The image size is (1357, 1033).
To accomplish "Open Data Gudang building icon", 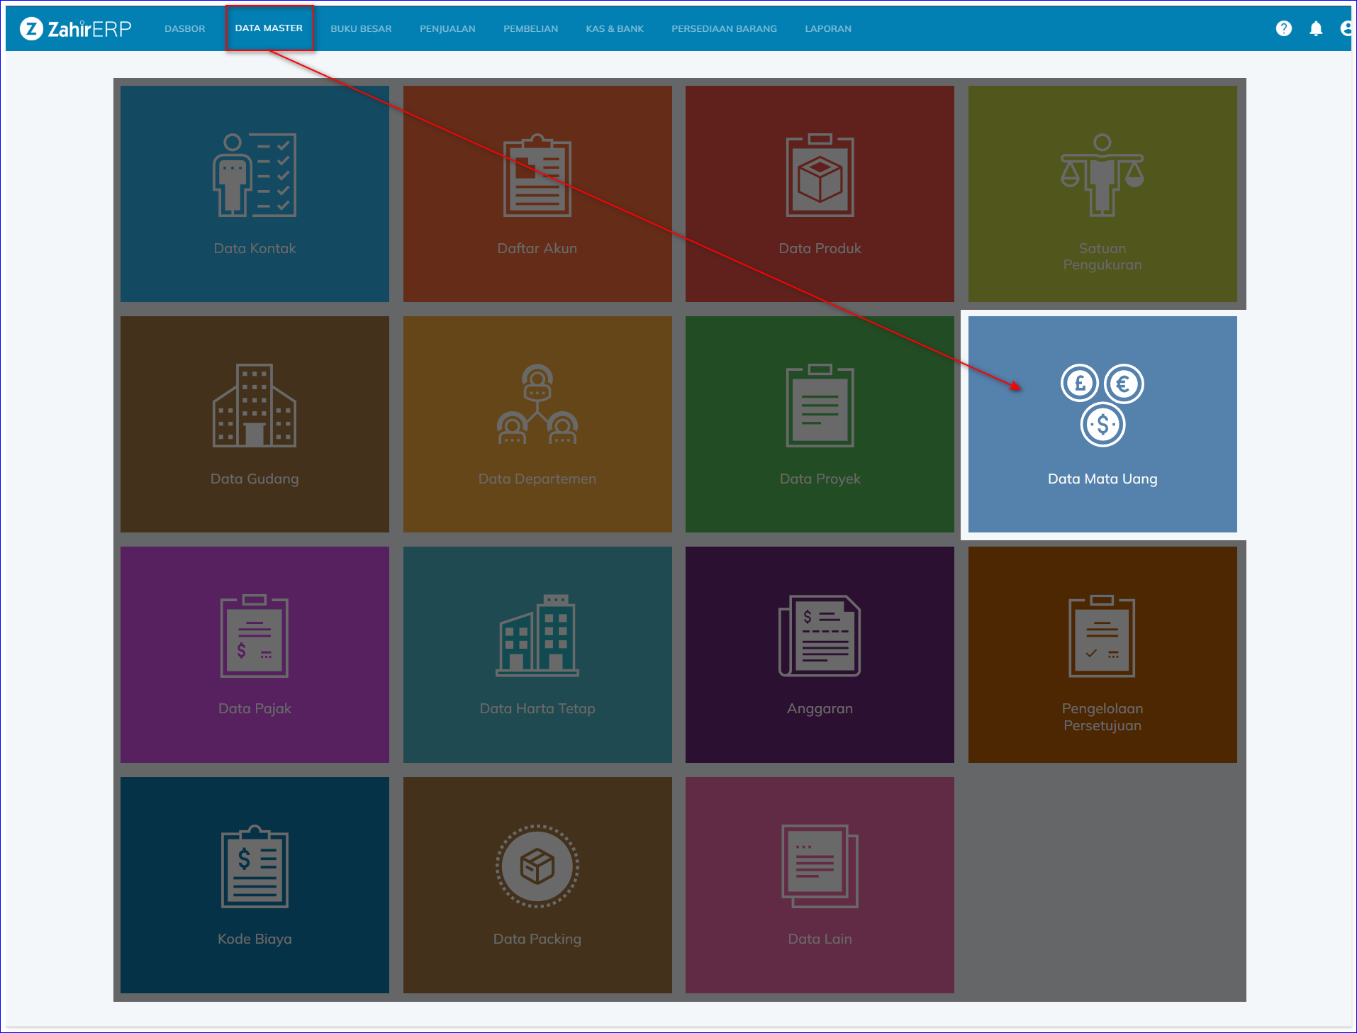I will point(255,406).
